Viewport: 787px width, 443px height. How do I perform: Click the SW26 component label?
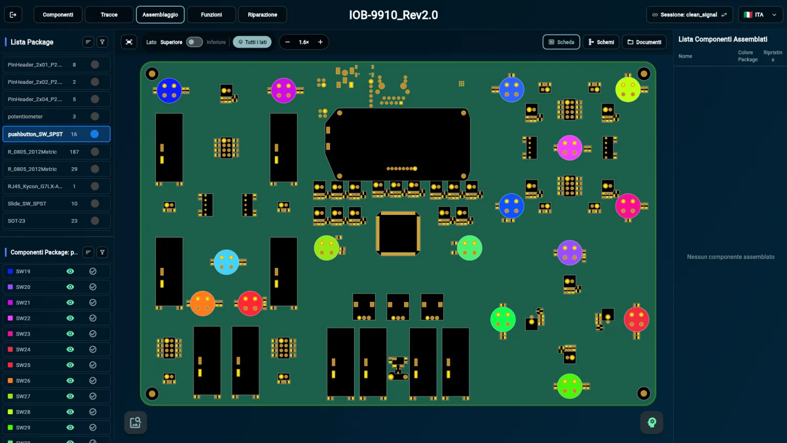[23, 381]
